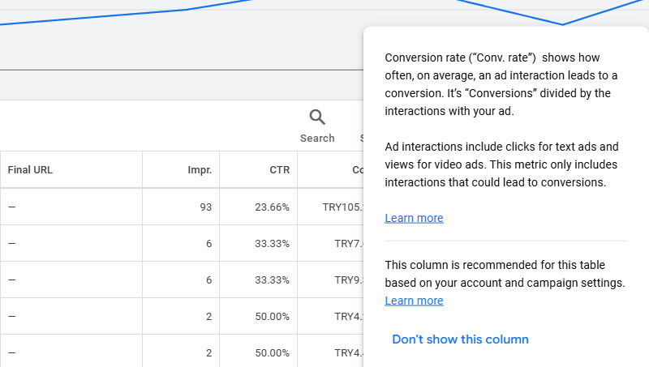Click the cost cell starting with TRY9

[x=348, y=280]
